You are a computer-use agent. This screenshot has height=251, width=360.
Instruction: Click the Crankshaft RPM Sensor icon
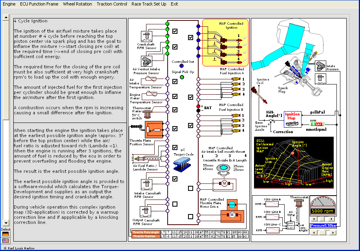point(146,37)
